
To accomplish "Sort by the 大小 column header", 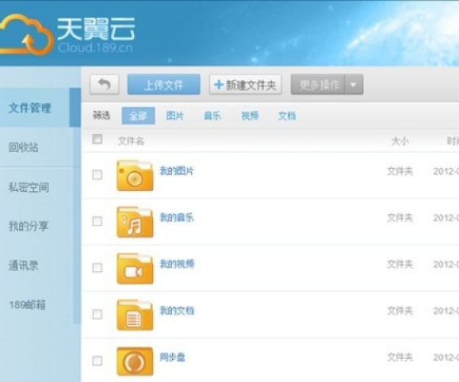I will (400, 141).
